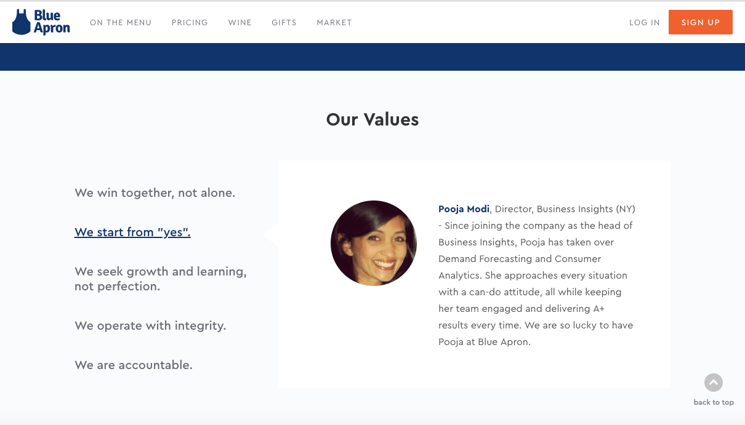
Task: Click the "Our Values" heading
Action: click(372, 119)
